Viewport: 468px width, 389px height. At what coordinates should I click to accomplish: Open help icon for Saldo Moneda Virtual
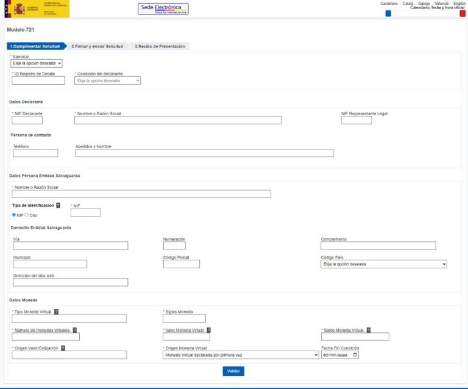pyautogui.click(x=368, y=330)
